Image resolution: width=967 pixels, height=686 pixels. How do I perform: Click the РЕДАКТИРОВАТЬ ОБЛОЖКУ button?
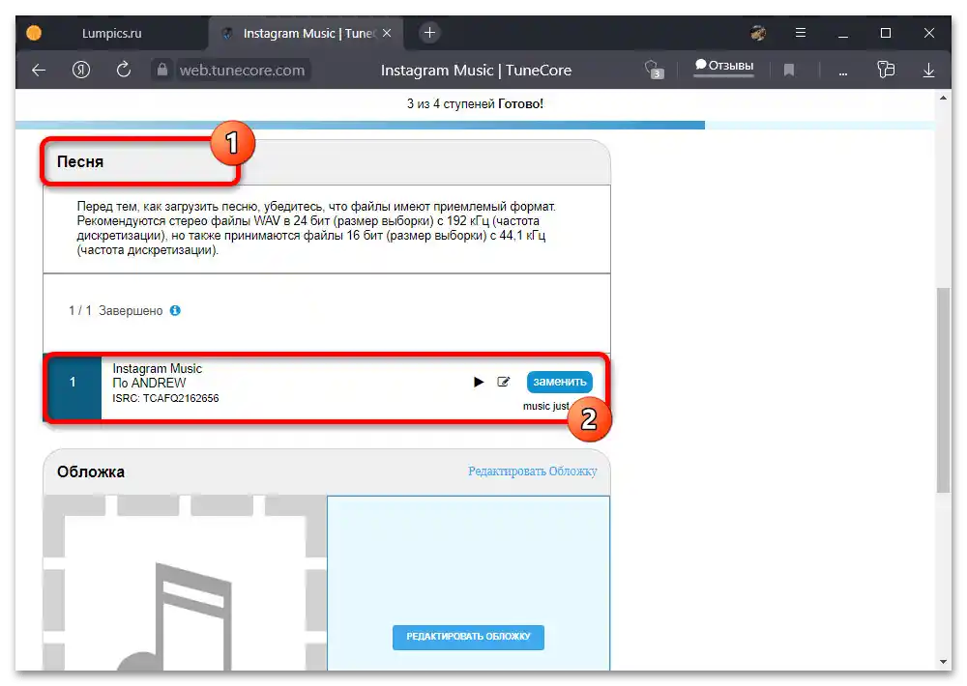click(468, 637)
